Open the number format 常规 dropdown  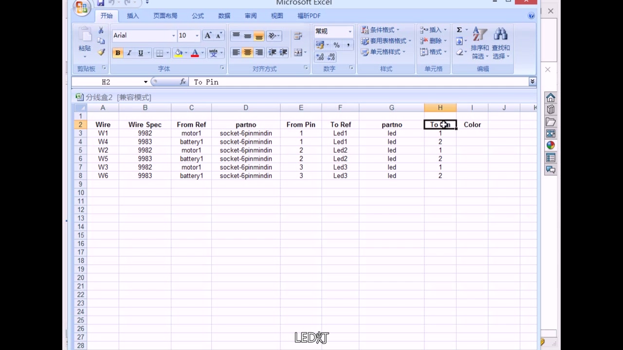tap(349, 32)
